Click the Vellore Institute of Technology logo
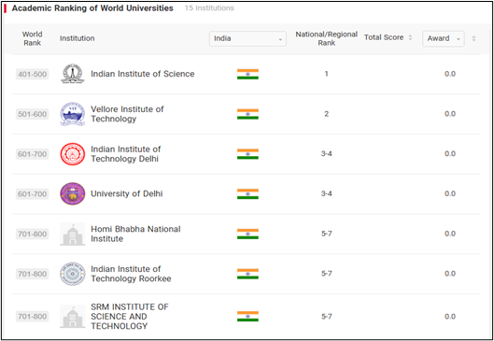The image size is (494, 341). tap(73, 114)
